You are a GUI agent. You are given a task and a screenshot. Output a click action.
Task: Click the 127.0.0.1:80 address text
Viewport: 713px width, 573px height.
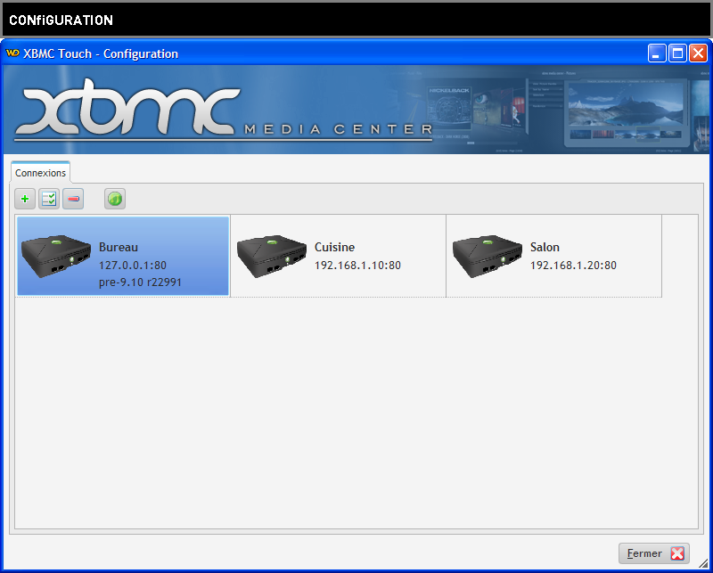132,266
